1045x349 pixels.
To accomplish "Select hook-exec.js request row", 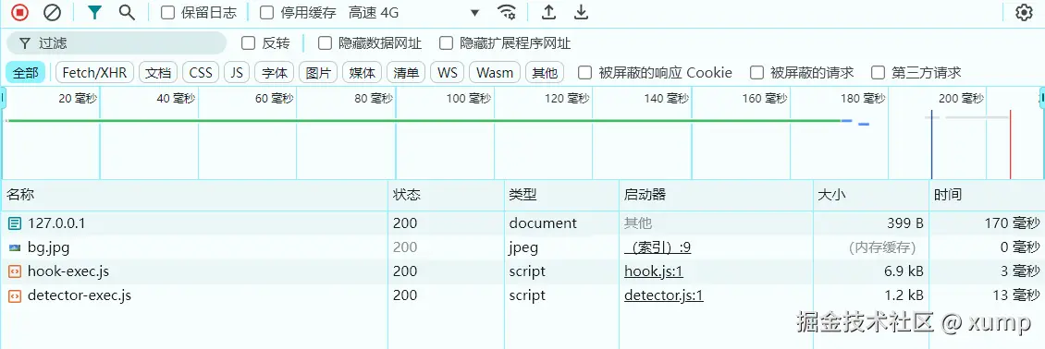I will (x=522, y=271).
